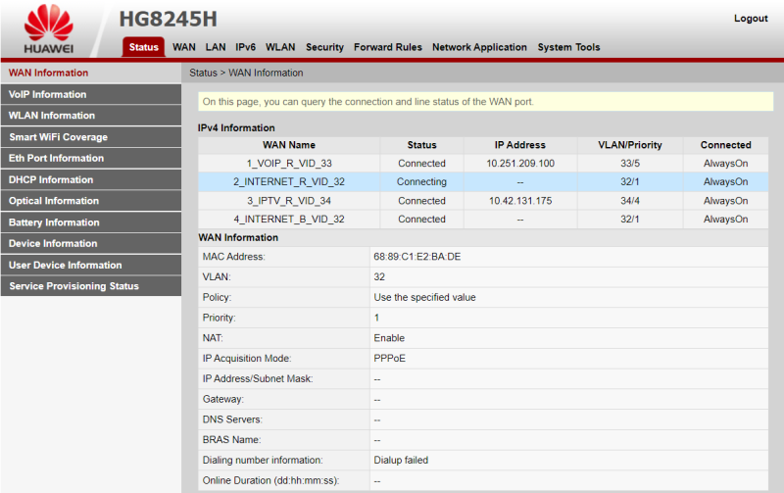Click the Dialup failed value
The image size is (784, 493).
(x=401, y=460)
